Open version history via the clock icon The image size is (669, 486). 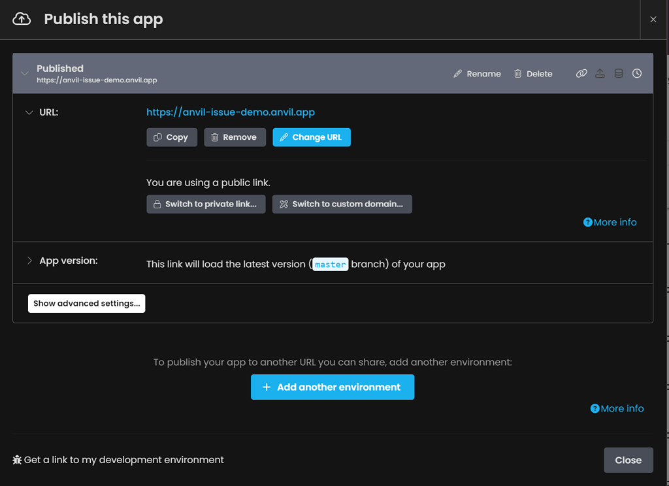637,73
